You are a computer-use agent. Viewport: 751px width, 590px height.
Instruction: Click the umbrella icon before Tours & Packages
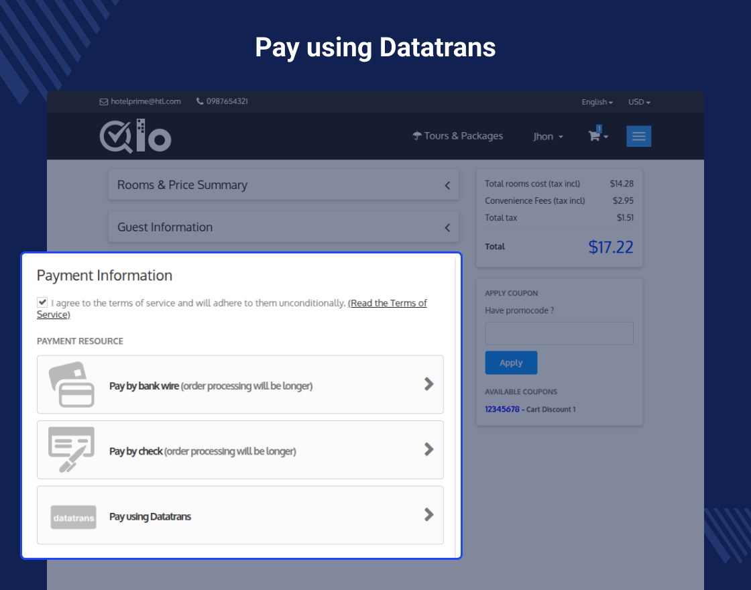[x=416, y=136]
